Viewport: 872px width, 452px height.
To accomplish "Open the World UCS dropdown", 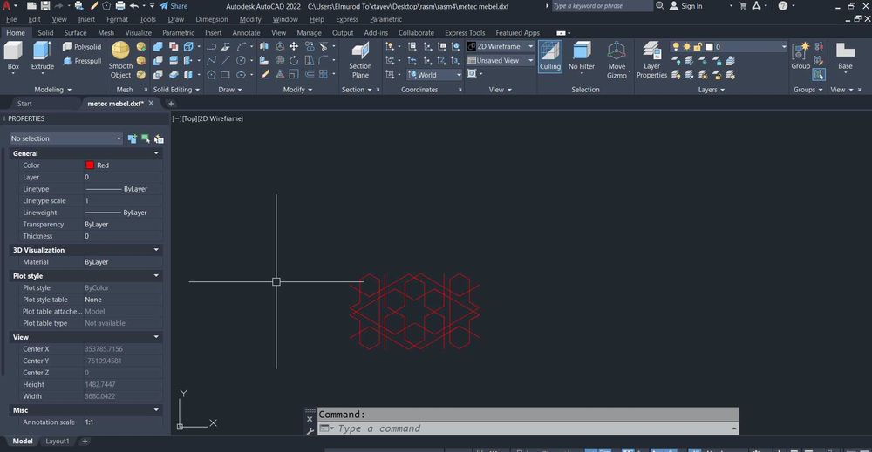I will 434,74.
